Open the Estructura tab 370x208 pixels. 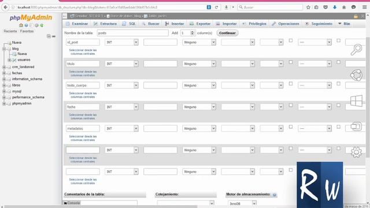[105, 24]
